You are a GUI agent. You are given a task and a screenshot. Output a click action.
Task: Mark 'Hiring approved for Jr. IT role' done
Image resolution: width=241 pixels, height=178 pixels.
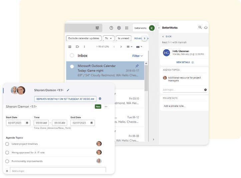pyautogui.click(x=7, y=152)
